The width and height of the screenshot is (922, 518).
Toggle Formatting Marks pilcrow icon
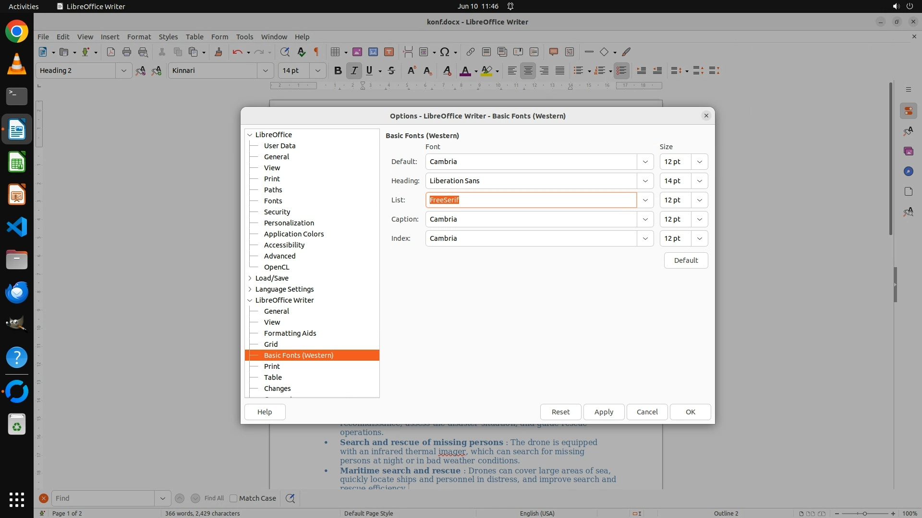point(316,52)
